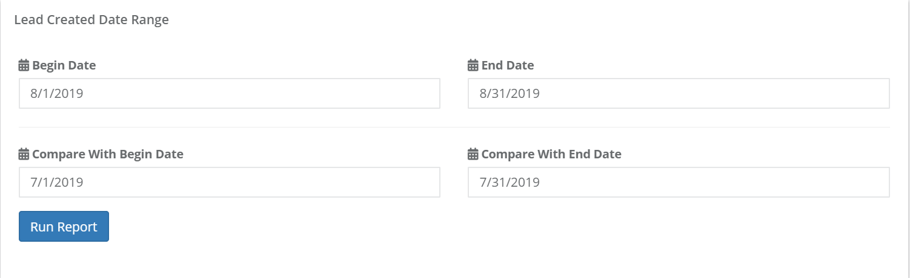Click the horizontal divider between date rows
The image size is (910, 278).
[x=454, y=127]
